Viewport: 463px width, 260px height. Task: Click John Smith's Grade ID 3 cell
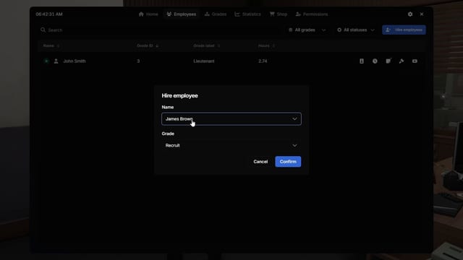138,61
